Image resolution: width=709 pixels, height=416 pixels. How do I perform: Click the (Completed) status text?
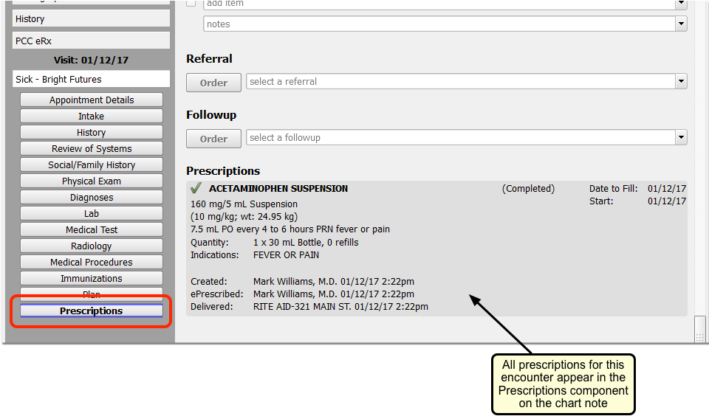click(528, 189)
